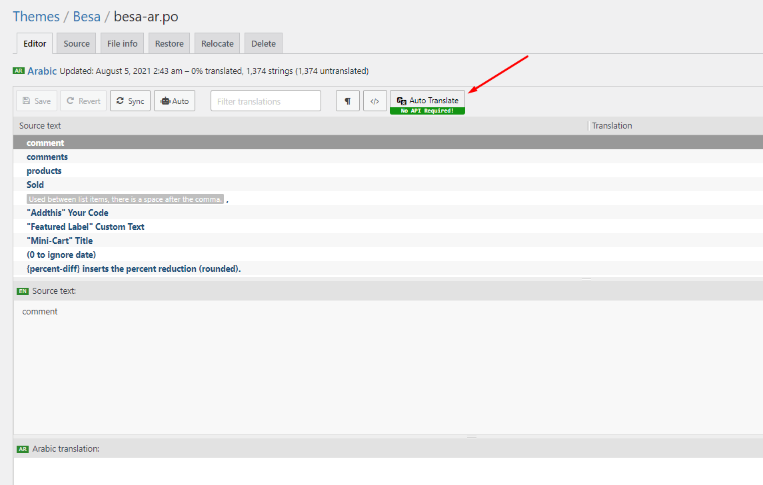Open the File info tab
Image resolution: width=763 pixels, height=485 pixels.
click(123, 43)
